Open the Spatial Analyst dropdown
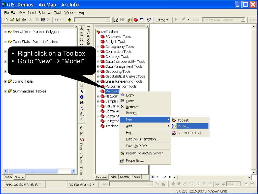 tap(82, 184)
